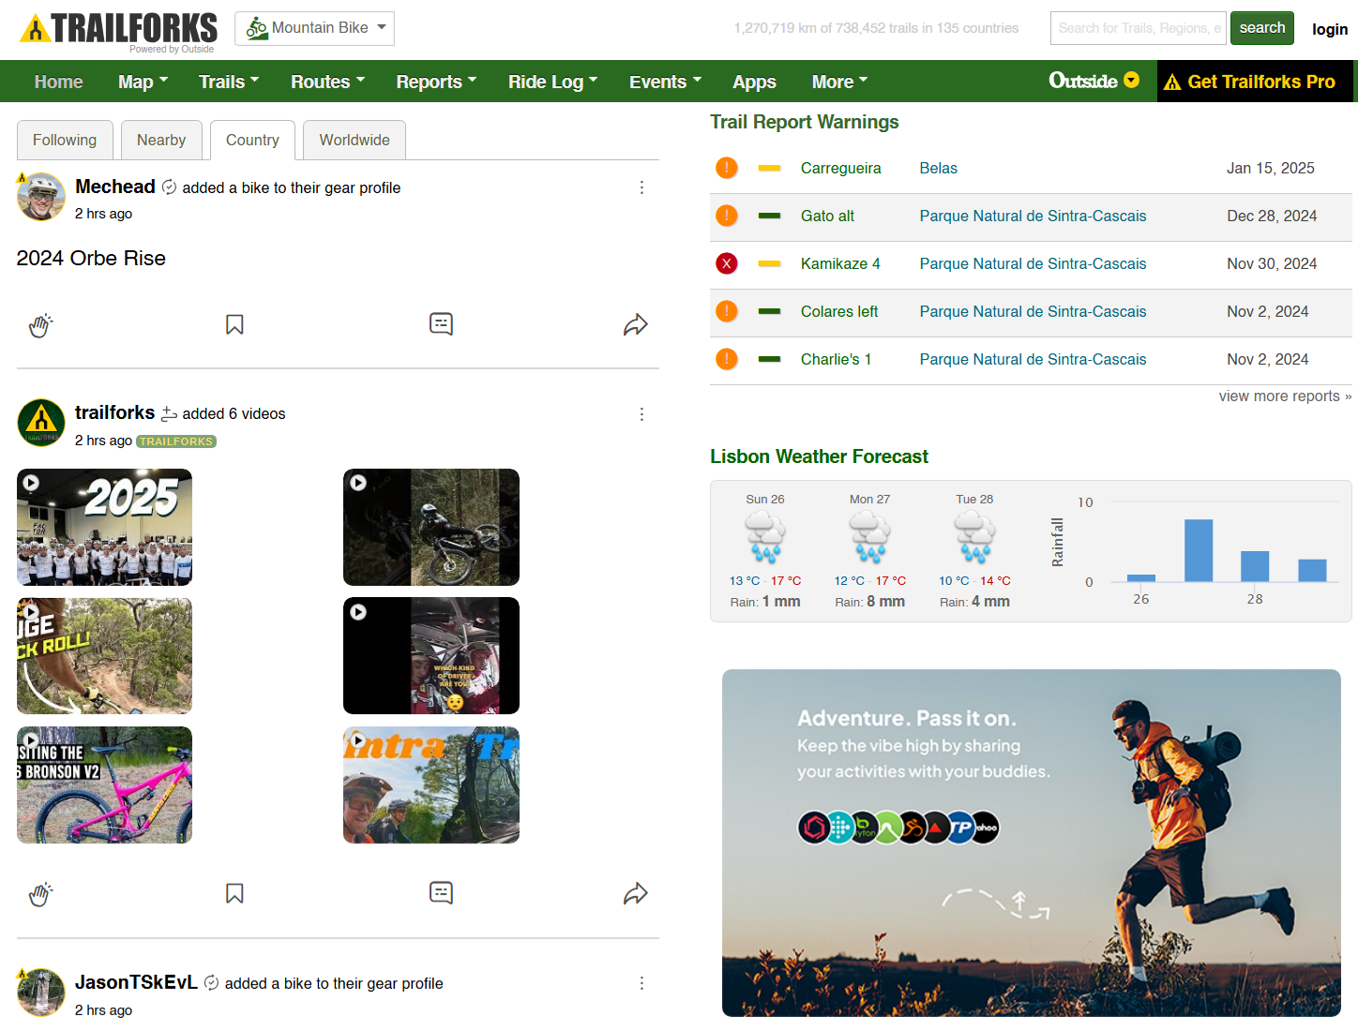Clap for trailforks' 6 videos post
The height and width of the screenshot is (1032, 1358).
40,894
